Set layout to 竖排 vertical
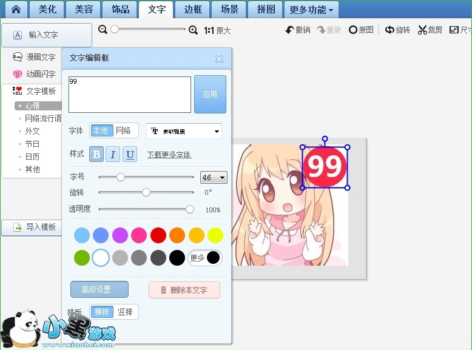 (x=125, y=312)
